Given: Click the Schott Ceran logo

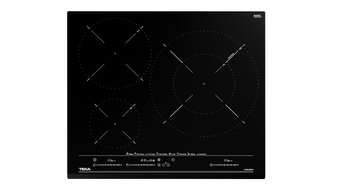Looking at the screenshot, I should tap(257, 16).
